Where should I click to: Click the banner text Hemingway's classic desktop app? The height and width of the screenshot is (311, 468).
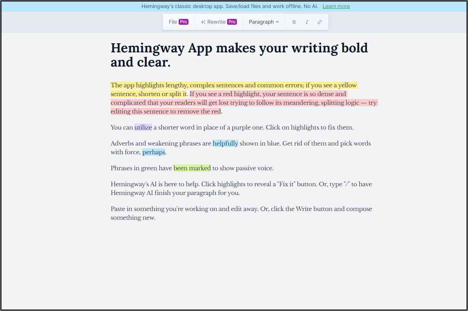(230, 6)
